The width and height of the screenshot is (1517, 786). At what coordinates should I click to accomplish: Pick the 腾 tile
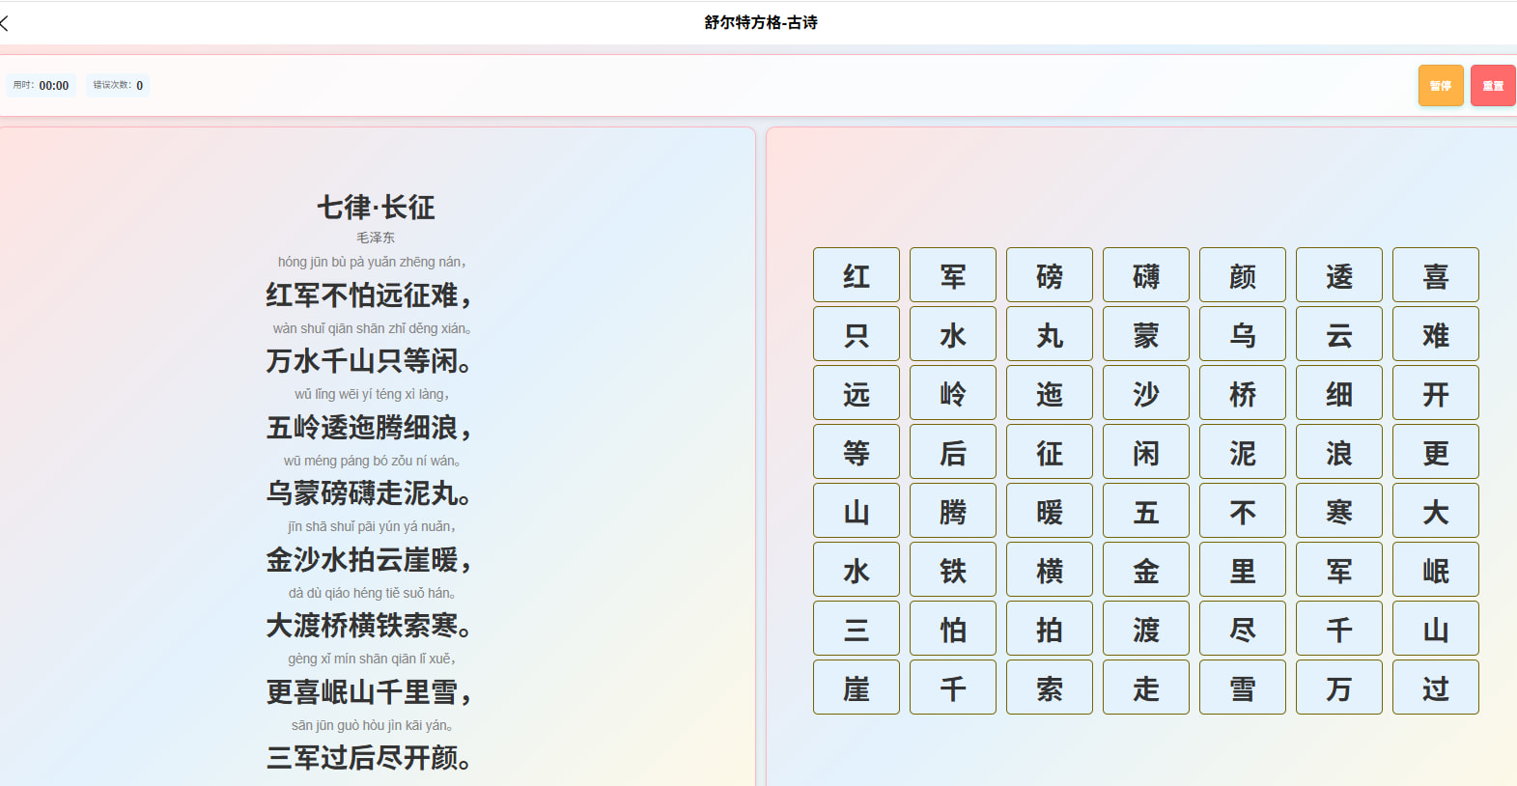(x=953, y=511)
